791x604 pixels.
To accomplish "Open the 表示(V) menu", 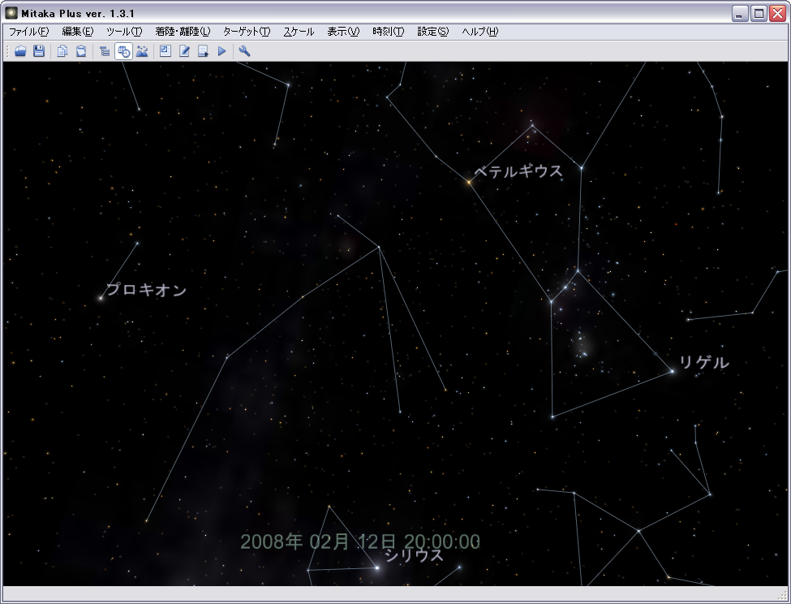I will [343, 32].
